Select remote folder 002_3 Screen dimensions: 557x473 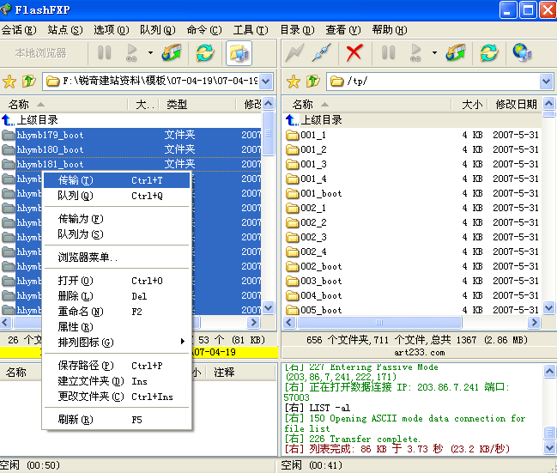[413, 237]
